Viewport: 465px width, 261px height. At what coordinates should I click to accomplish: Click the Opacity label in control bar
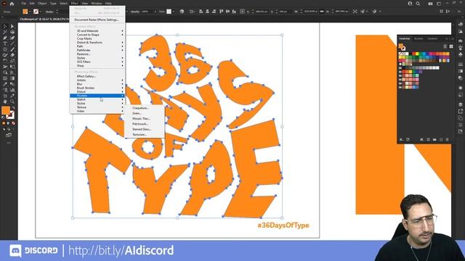point(135,12)
